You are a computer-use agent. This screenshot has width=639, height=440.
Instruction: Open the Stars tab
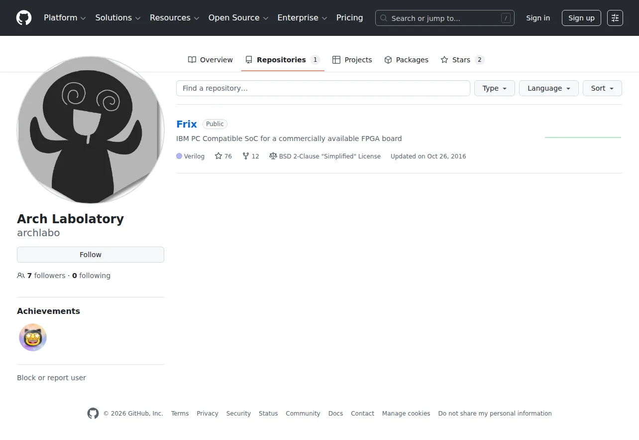(462, 60)
